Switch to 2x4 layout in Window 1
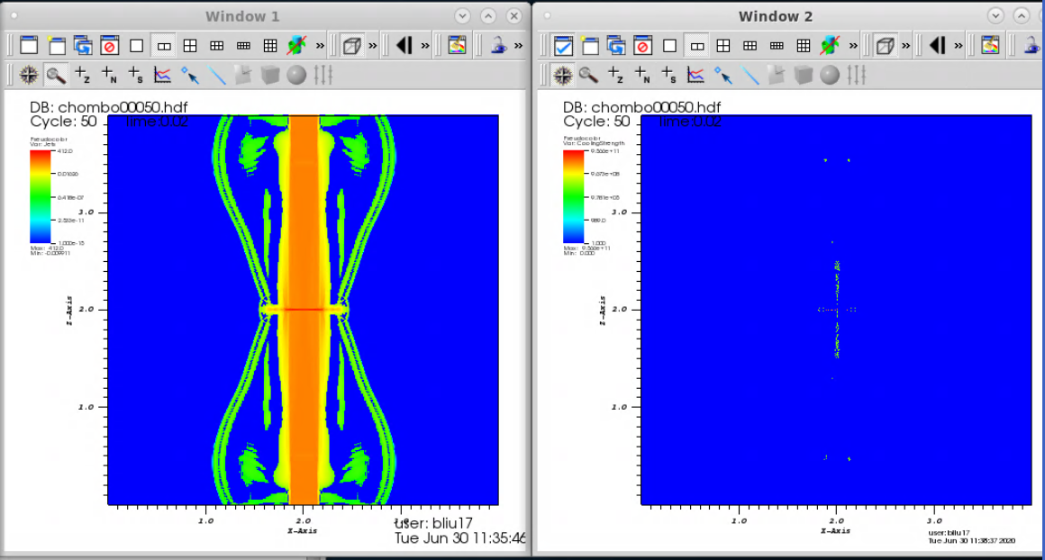The width and height of the screenshot is (1045, 560). tap(243, 45)
